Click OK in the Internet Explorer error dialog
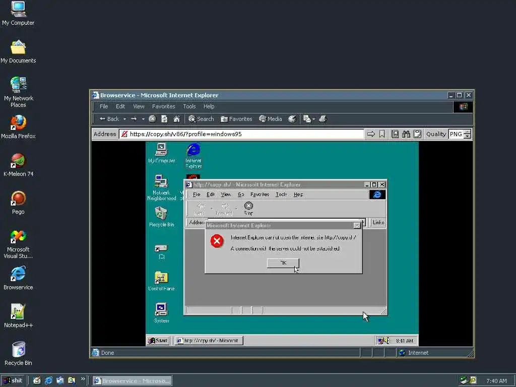The height and width of the screenshot is (387, 516). coord(283,263)
